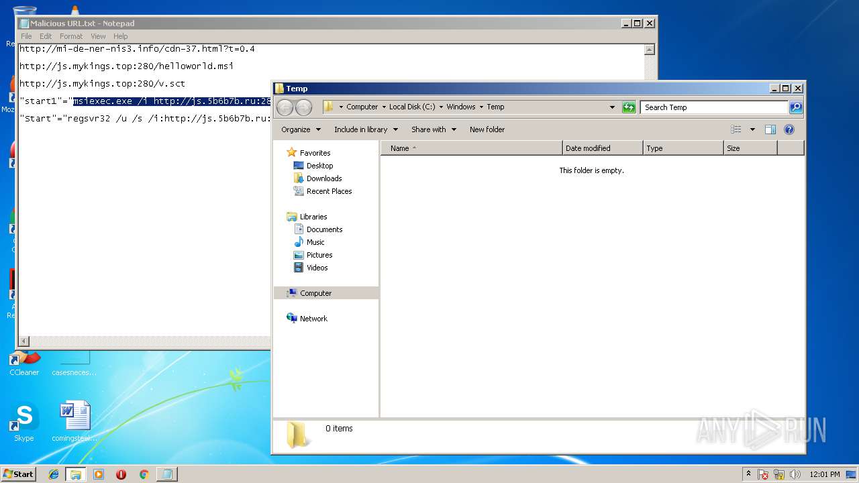Viewport: 859px width, 483px height.
Task: Open the View menu in Notepad
Action: (x=98, y=36)
